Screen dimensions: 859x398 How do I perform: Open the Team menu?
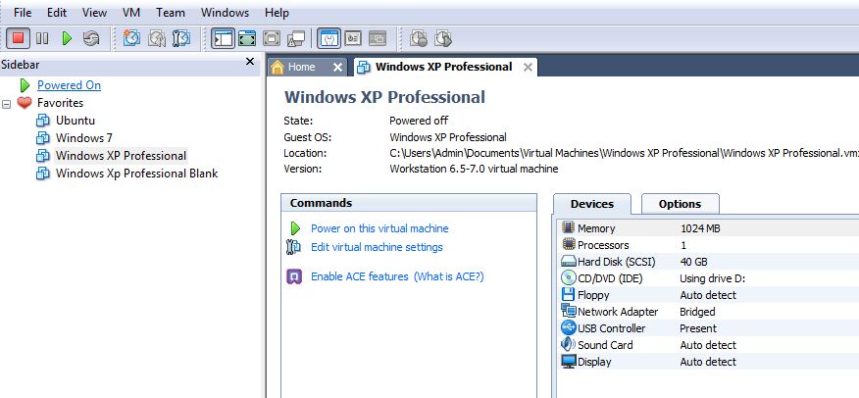tap(171, 13)
